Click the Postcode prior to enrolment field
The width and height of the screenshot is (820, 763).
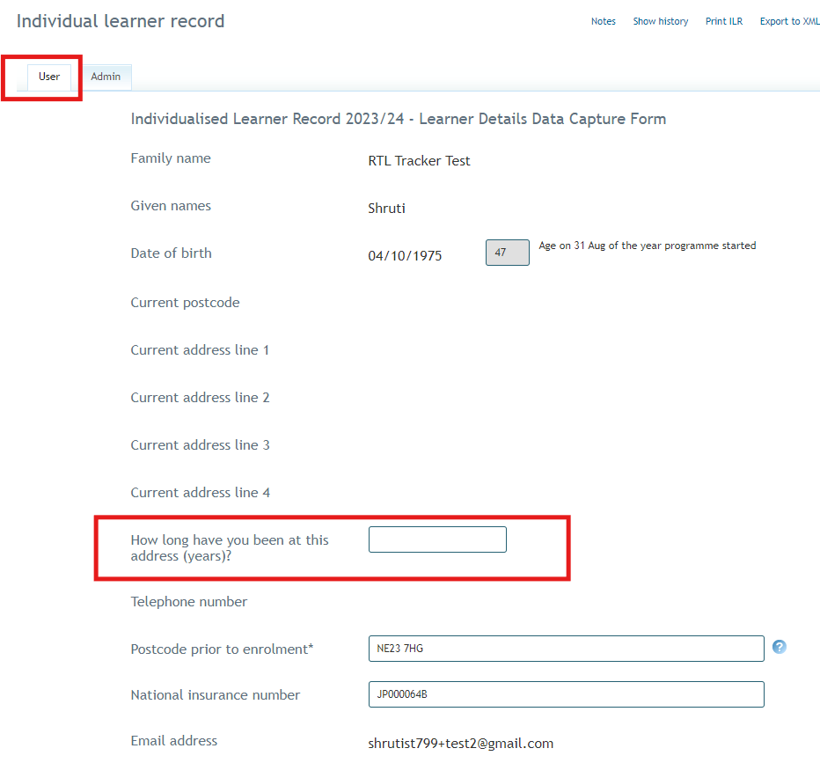(566, 649)
